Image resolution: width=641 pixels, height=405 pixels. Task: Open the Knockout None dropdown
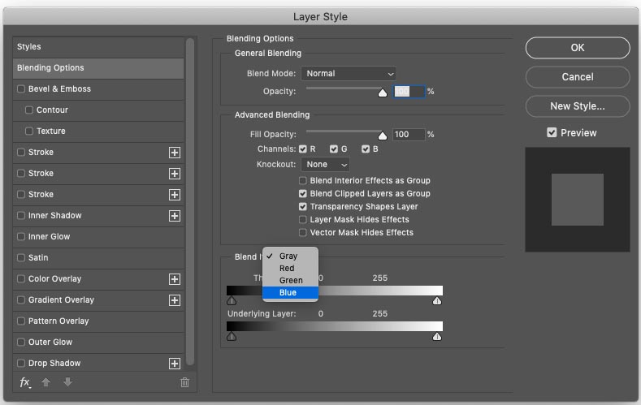325,165
